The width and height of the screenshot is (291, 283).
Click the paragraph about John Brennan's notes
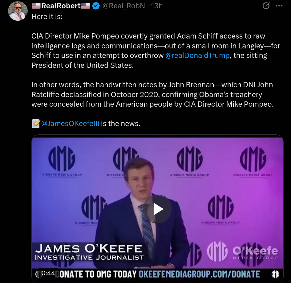152,94
